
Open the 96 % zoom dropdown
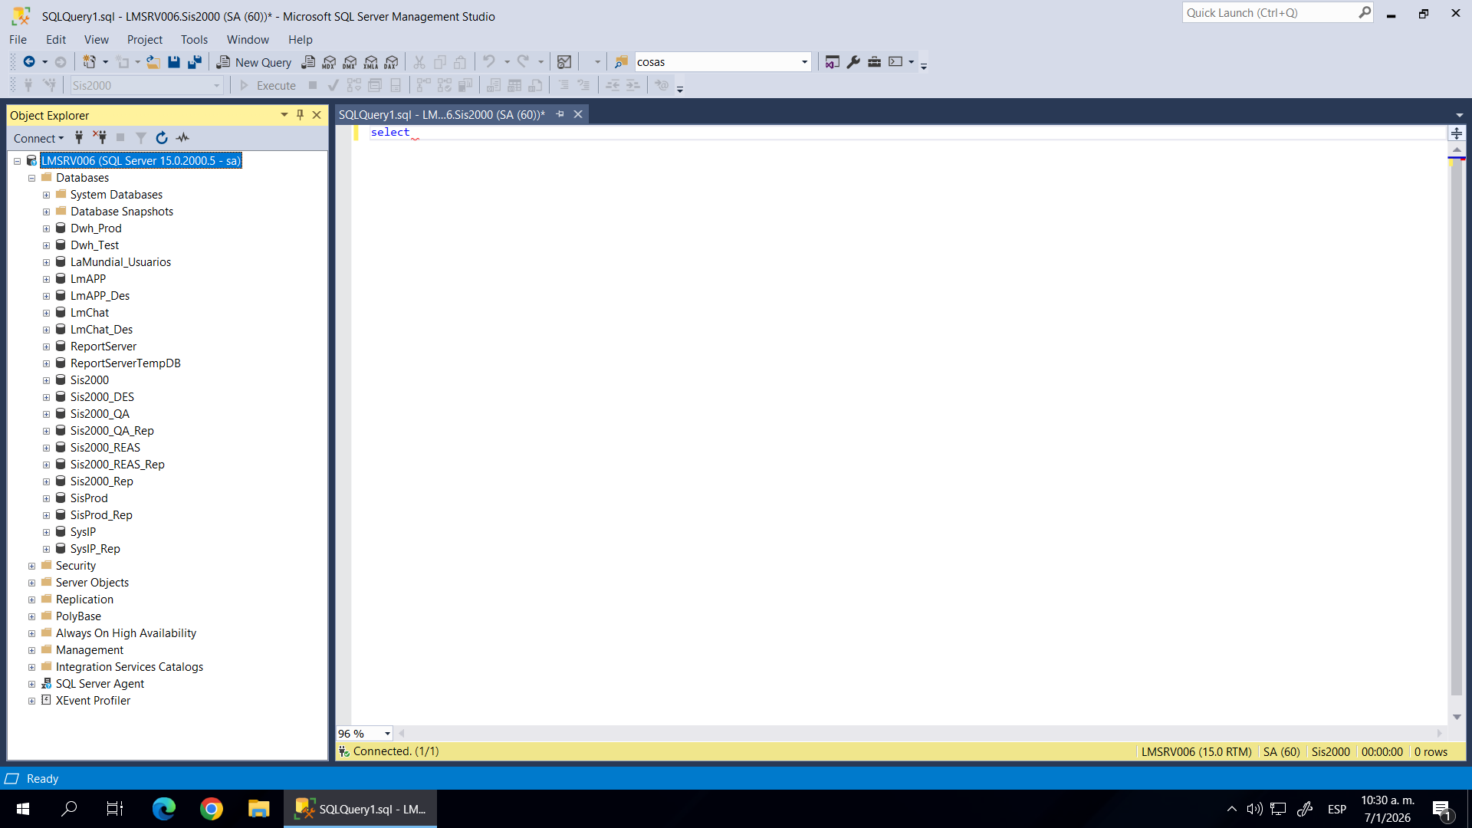pos(387,734)
